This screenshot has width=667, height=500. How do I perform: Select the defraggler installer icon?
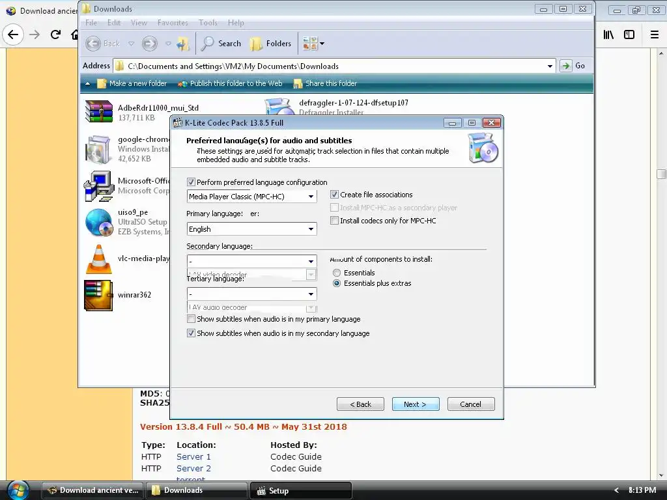[x=279, y=106]
